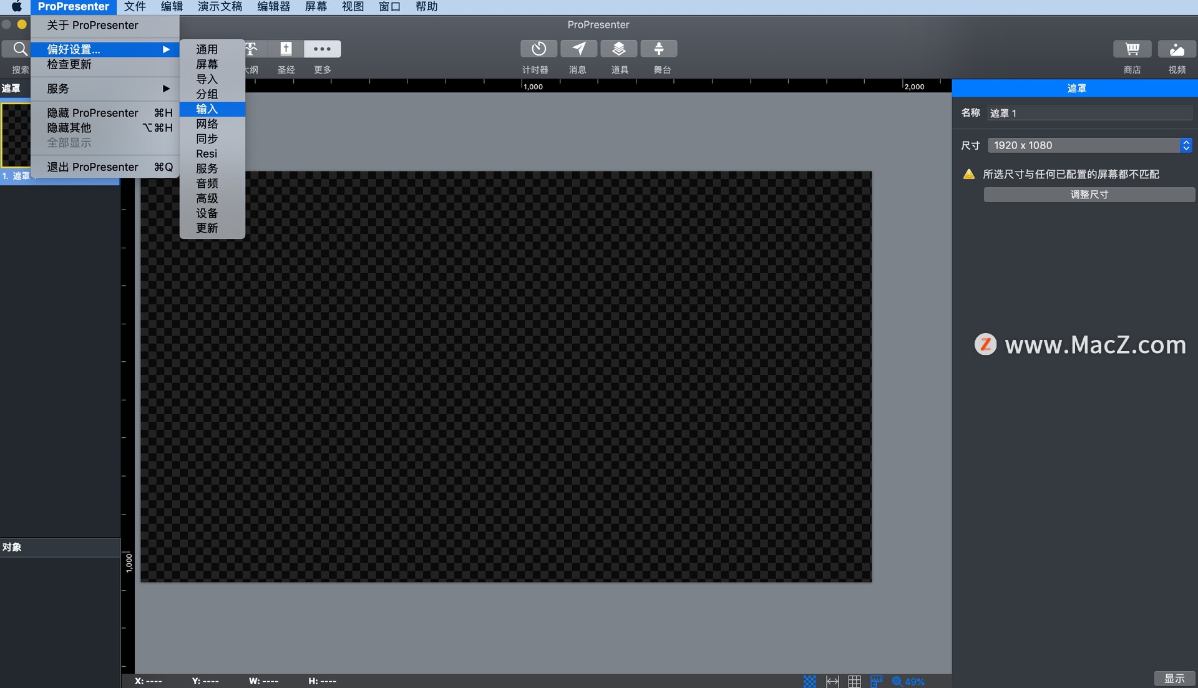Screen dimensions: 1198x688
Task: Open the Bible (圣经) toolbar icon
Action: click(286, 49)
